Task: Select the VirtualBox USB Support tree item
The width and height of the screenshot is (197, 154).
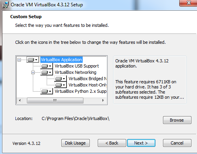Action: [x=77, y=66]
